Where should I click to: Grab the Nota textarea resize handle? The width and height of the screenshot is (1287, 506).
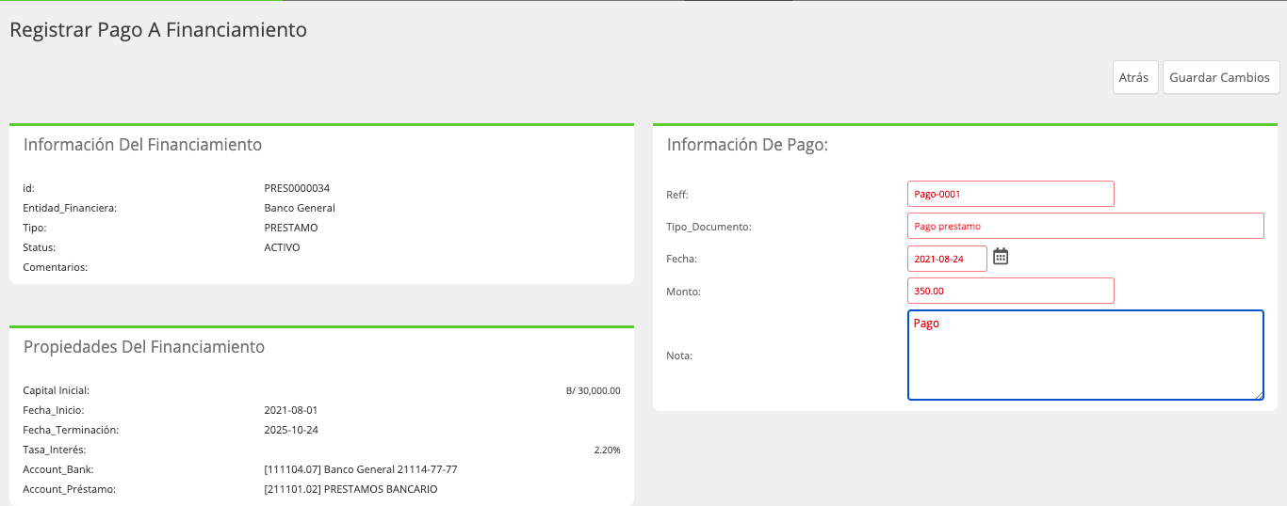(x=1259, y=395)
